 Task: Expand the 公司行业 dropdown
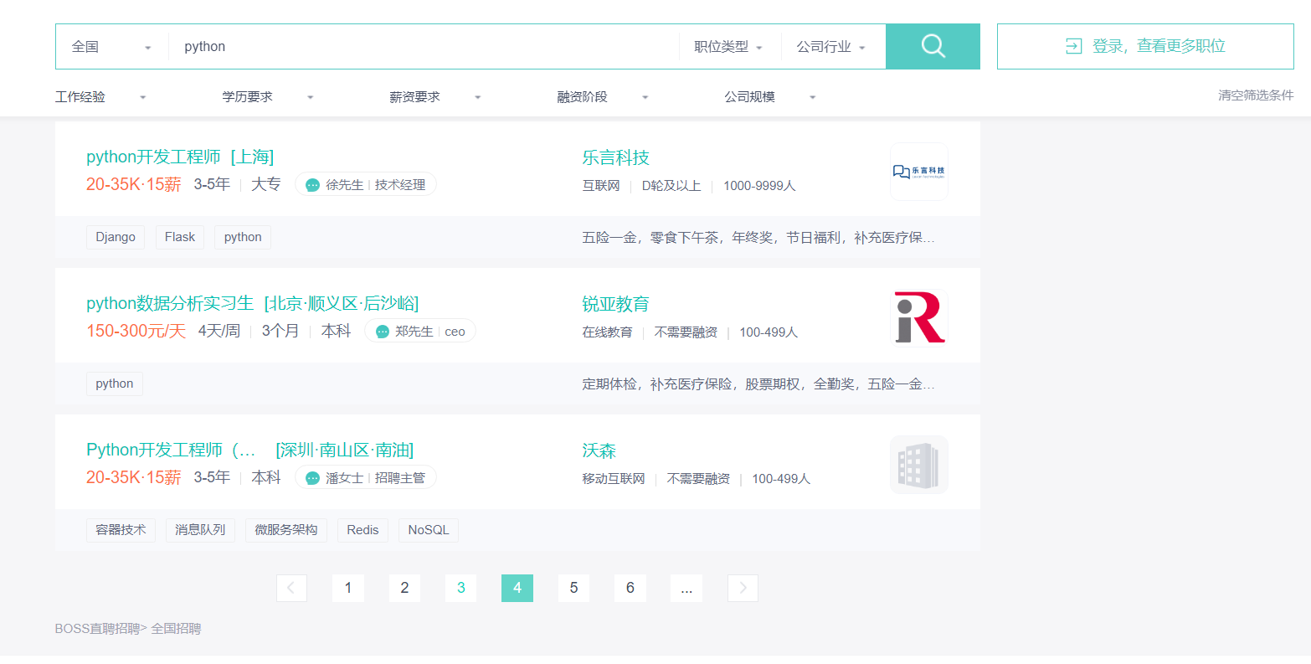(831, 47)
